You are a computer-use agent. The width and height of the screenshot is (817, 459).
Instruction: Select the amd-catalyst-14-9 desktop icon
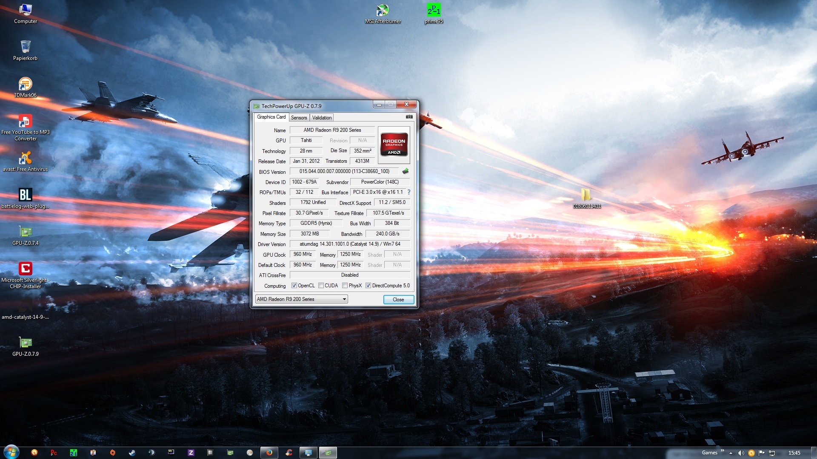click(26, 309)
